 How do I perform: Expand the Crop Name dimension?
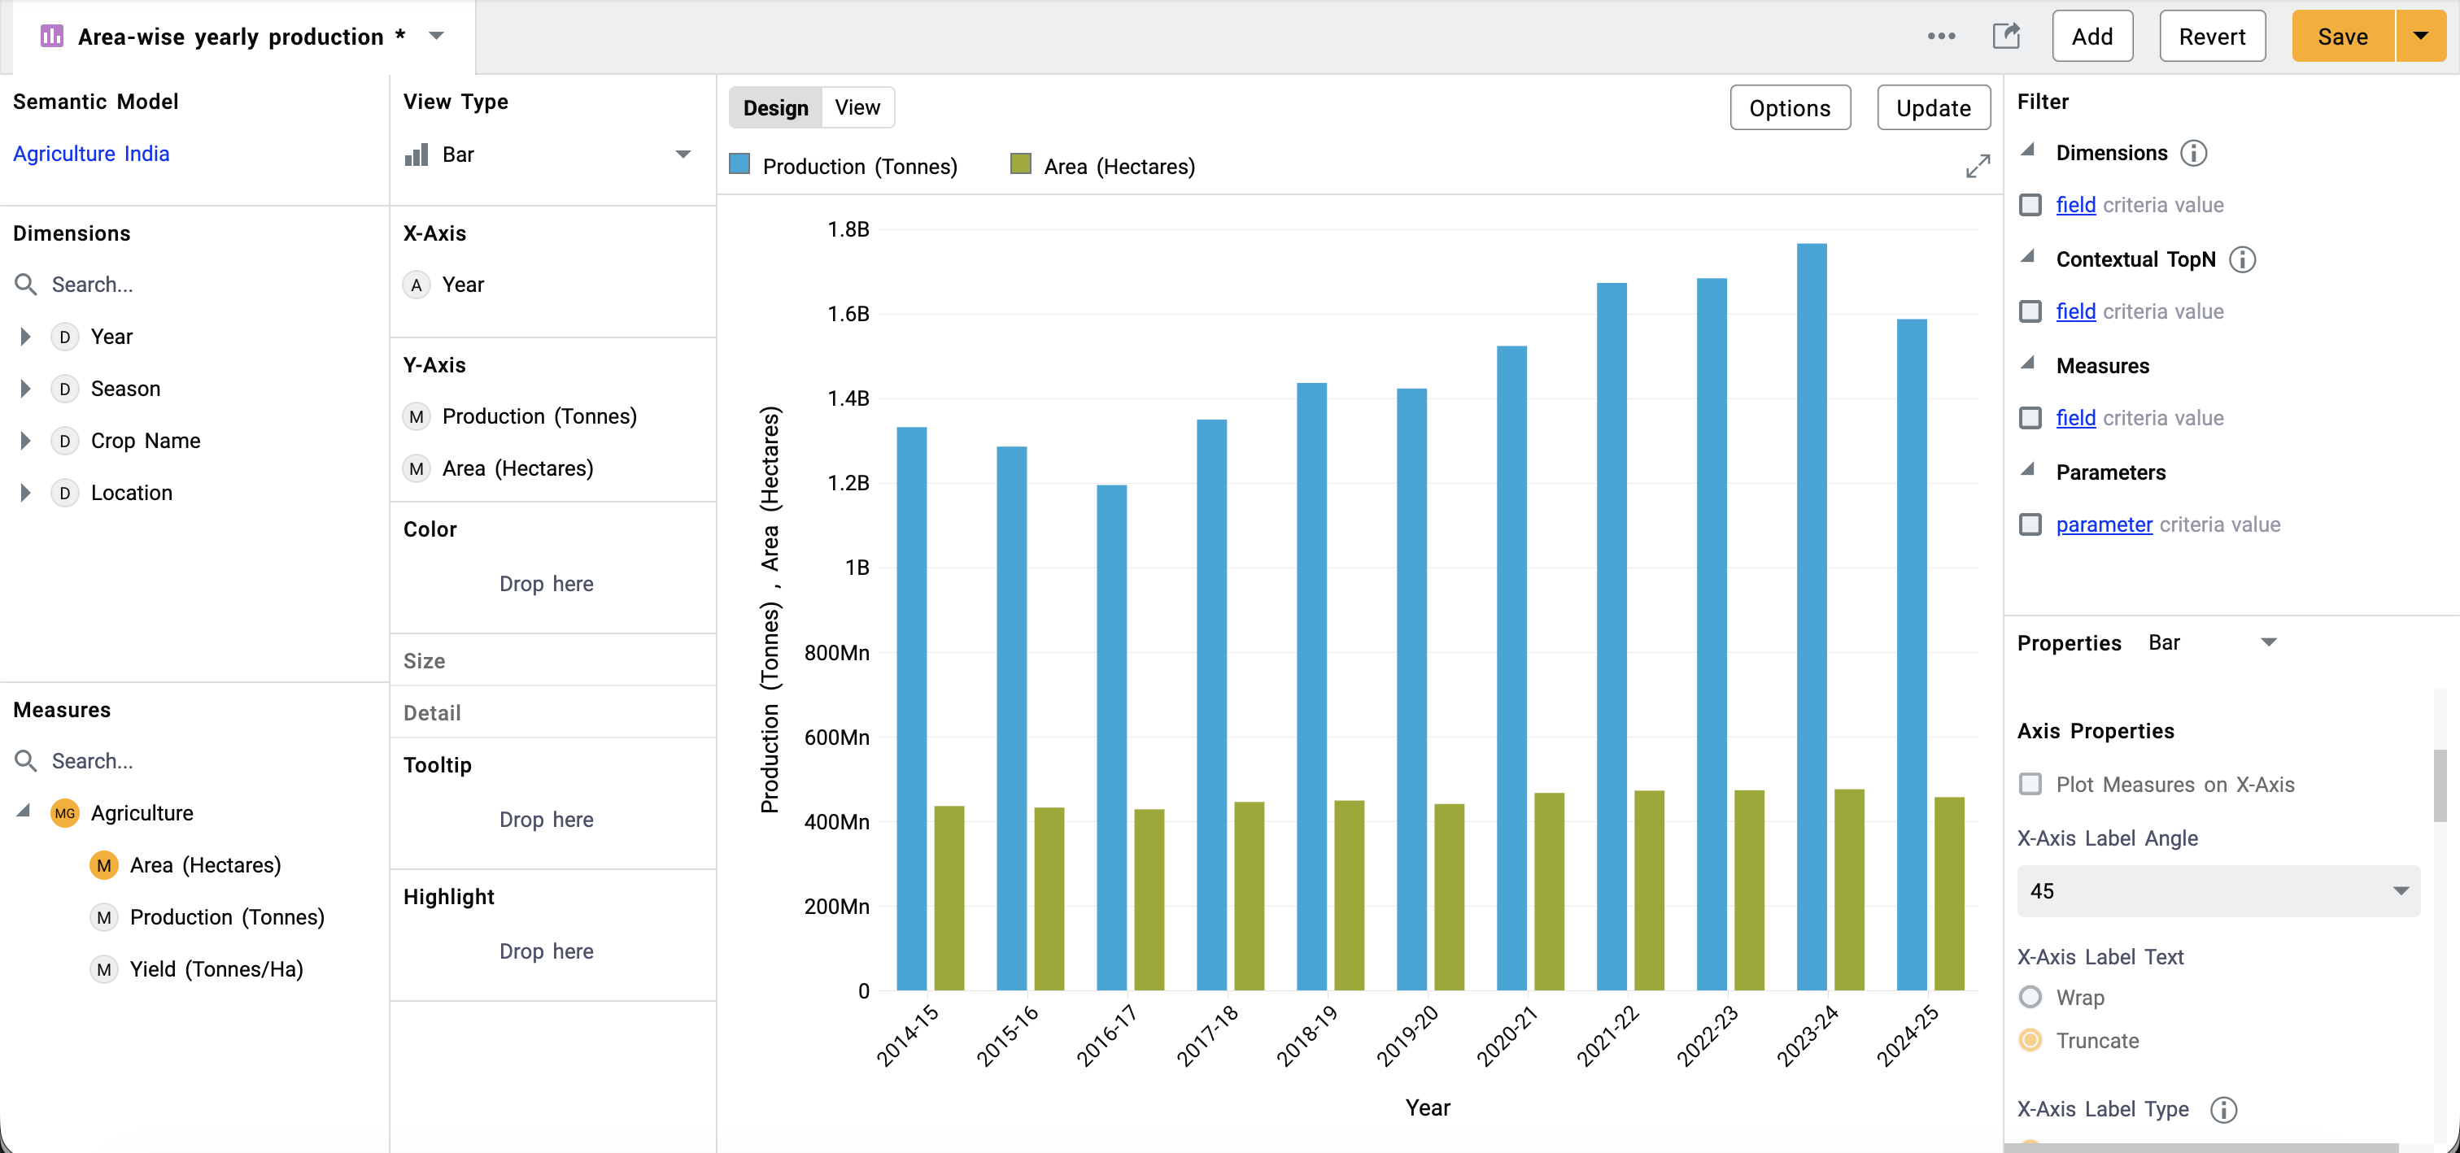(26, 441)
